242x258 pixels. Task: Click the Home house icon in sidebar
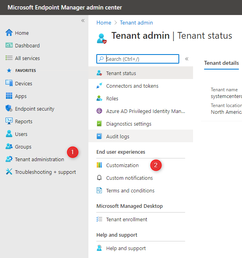coord(9,33)
